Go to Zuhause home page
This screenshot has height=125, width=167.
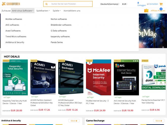coord(6,11)
